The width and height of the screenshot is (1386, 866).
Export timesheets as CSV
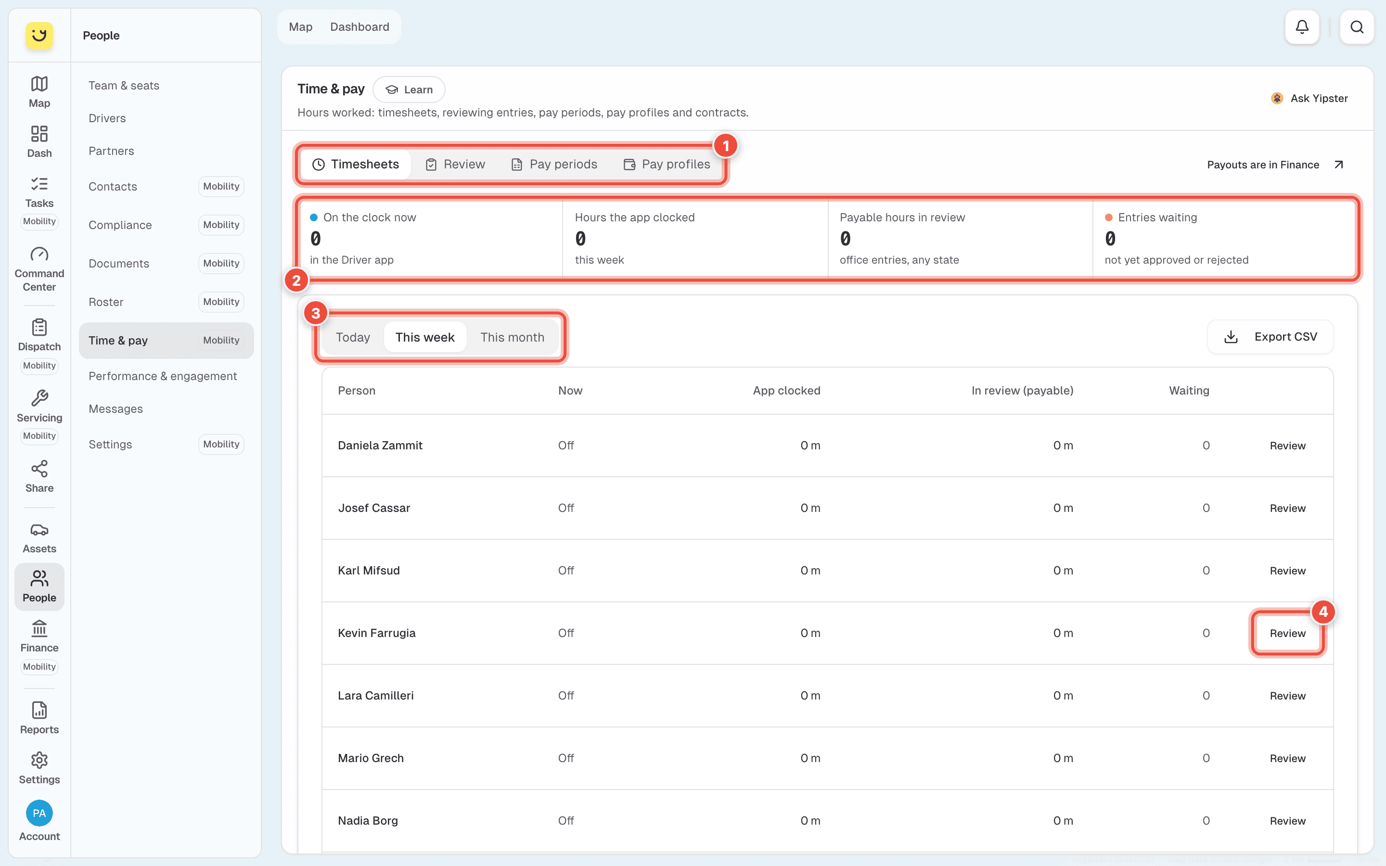pyautogui.click(x=1270, y=337)
